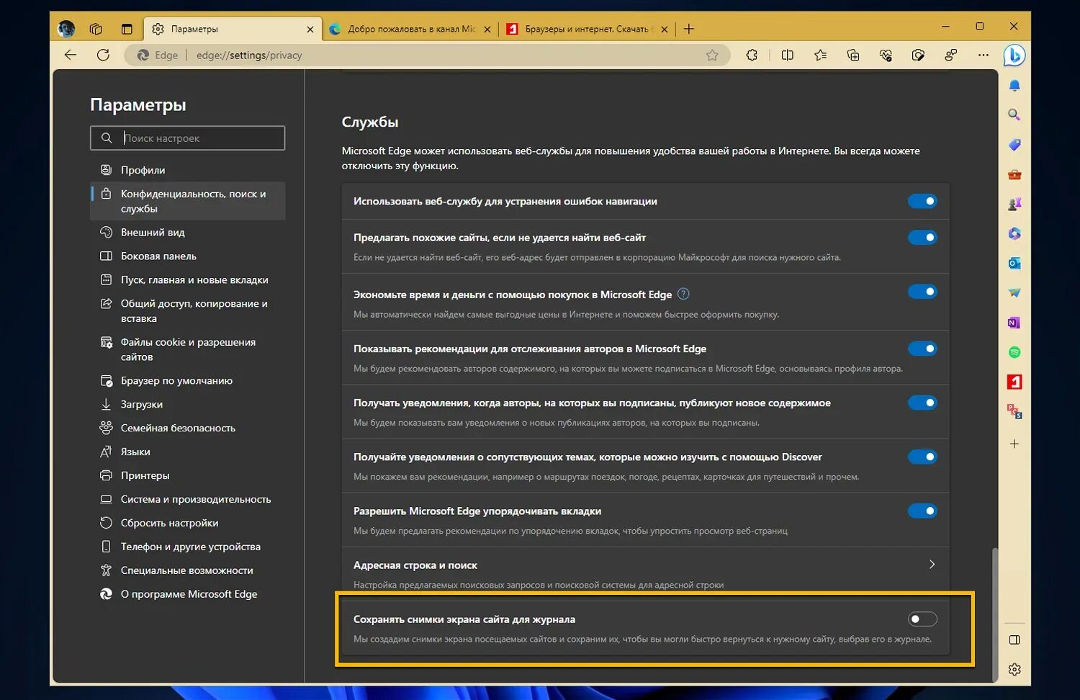Image resolution: width=1080 pixels, height=700 pixels.
Task: Open Языки settings section
Action: pos(188,452)
